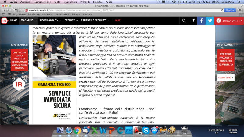
Task: Show Top Sites grid icon
Action: (9, 14)
